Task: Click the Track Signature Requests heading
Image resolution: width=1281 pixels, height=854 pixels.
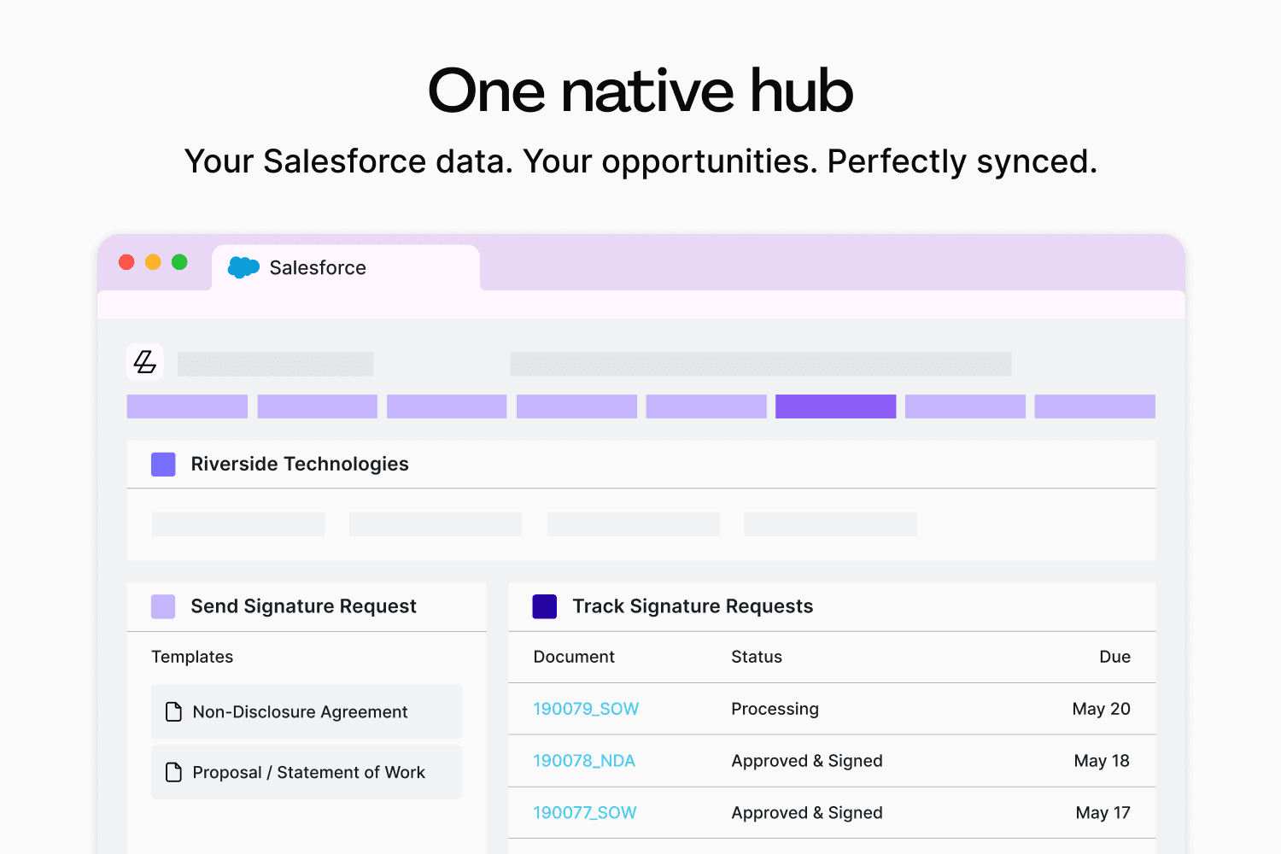Action: [x=693, y=606]
